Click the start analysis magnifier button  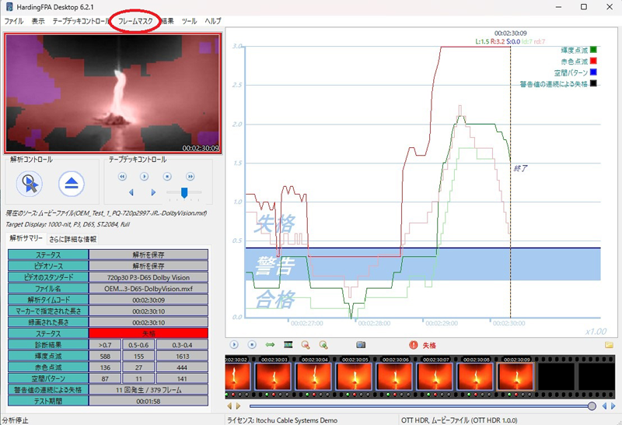pos(30,184)
